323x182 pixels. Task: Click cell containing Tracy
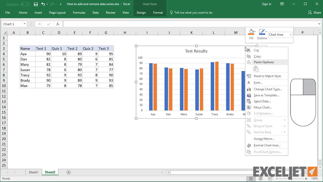pyautogui.click(x=28, y=75)
